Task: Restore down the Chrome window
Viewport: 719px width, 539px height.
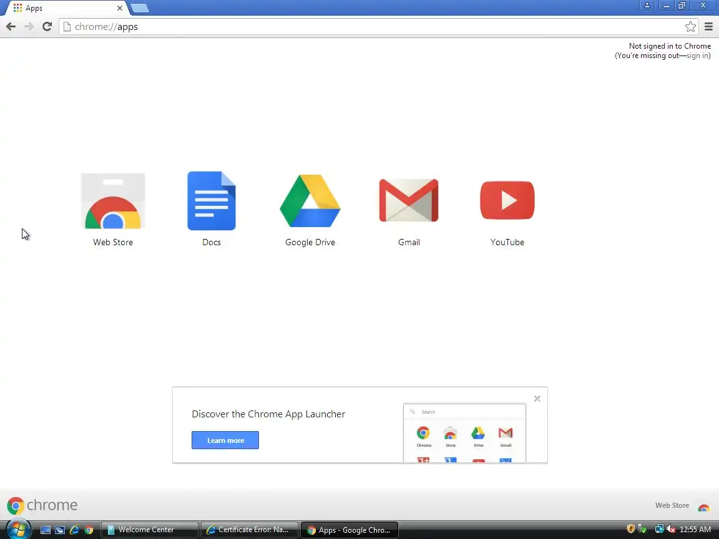Action: pos(682,5)
